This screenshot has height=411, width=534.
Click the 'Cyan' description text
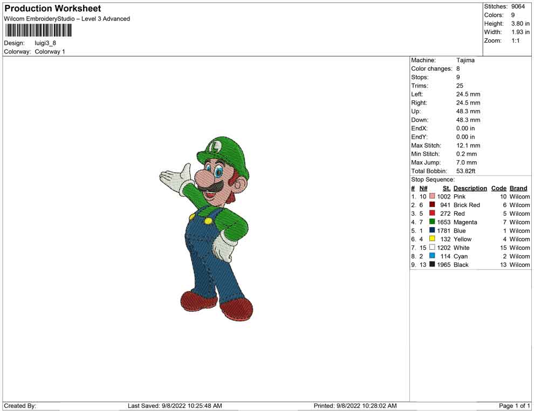coord(461,256)
